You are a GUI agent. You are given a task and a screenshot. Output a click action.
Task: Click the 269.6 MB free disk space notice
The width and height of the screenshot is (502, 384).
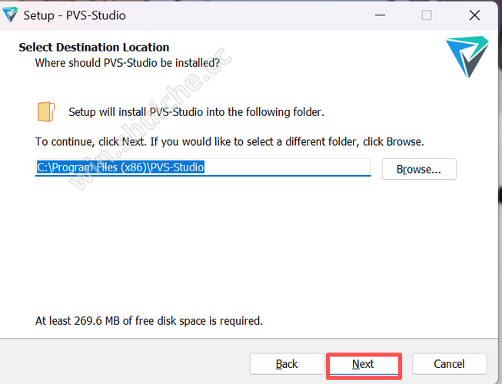click(x=149, y=320)
